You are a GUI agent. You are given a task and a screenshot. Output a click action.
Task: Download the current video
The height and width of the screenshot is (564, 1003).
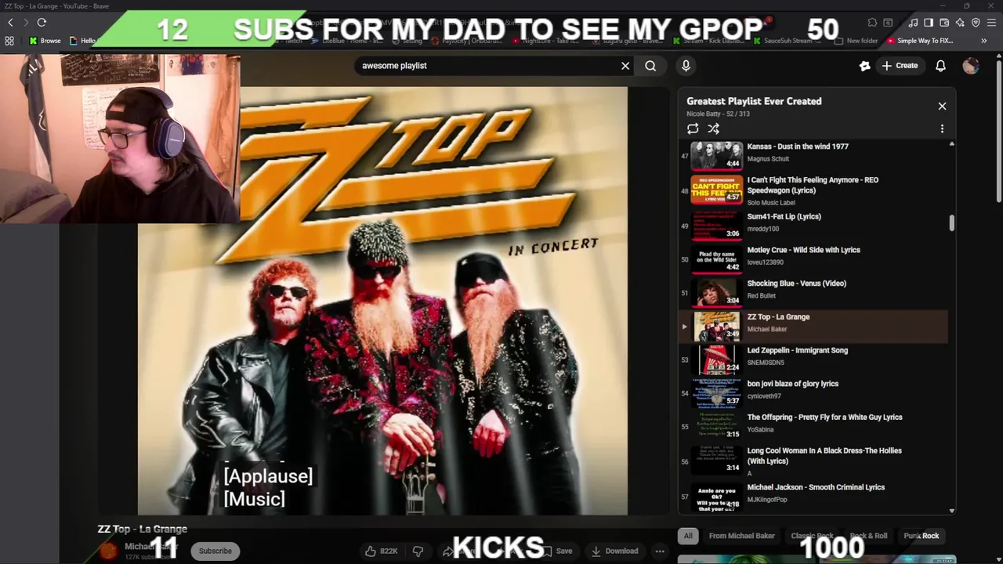[x=615, y=551]
